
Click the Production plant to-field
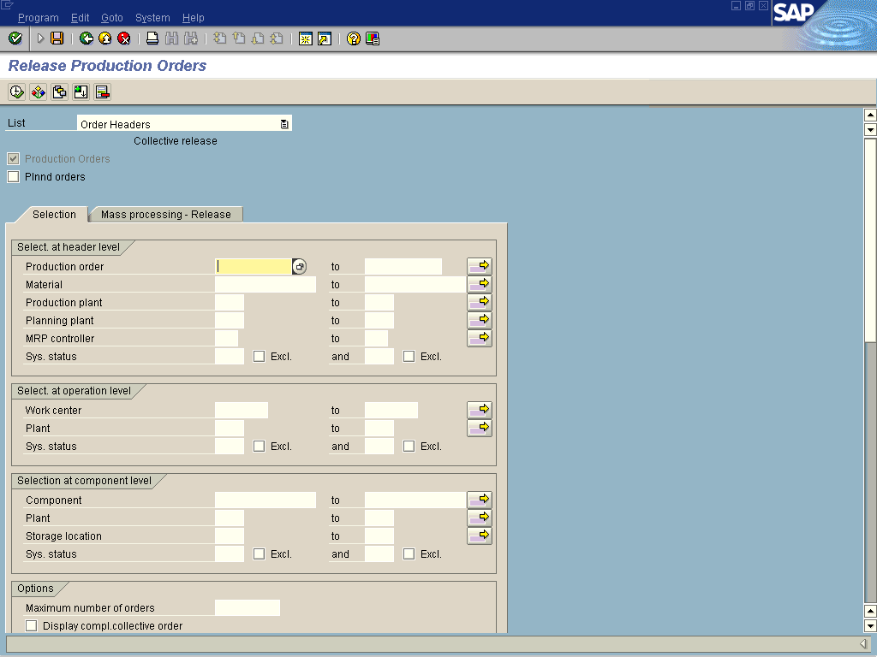coord(379,302)
